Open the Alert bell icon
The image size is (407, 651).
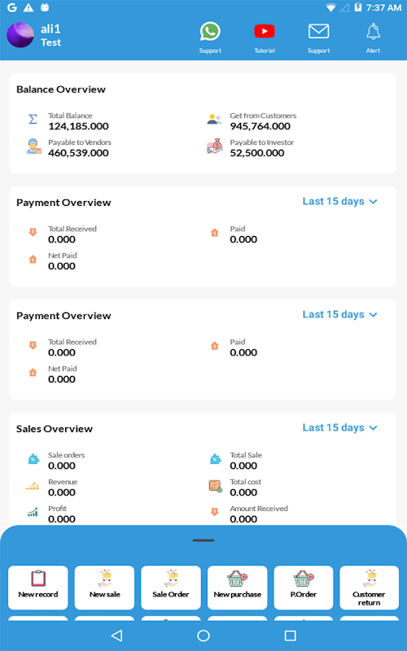click(x=373, y=32)
